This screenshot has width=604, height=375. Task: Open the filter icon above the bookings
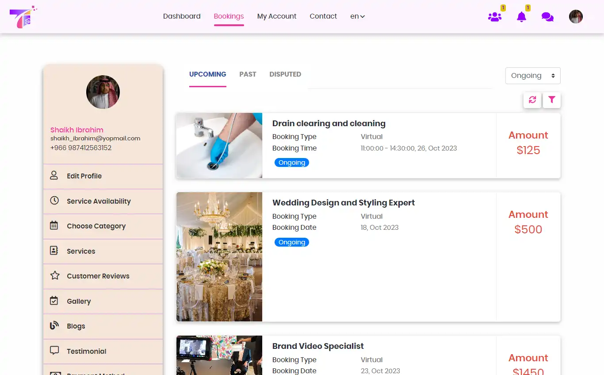tap(551, 100)
